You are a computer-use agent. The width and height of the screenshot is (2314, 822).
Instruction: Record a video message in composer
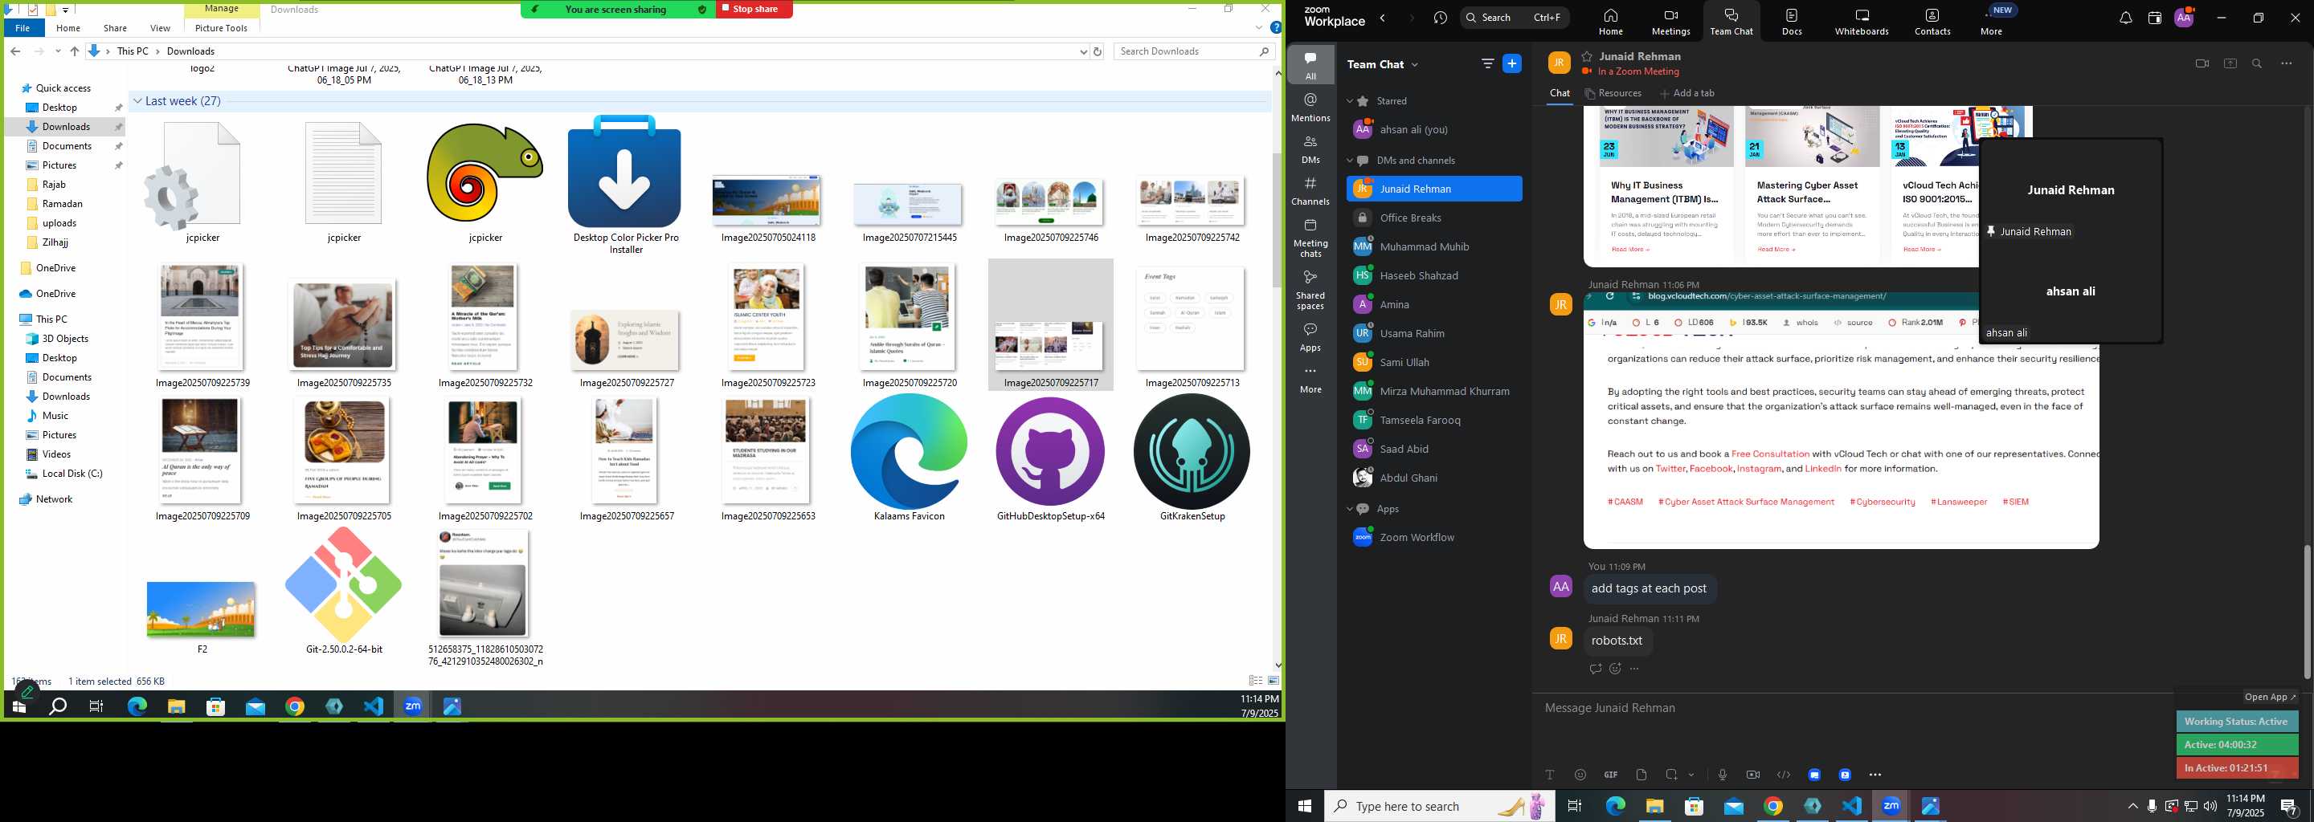[1752, 775]
